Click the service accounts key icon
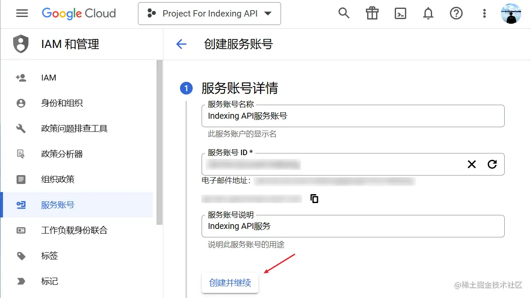 point(21,205)
